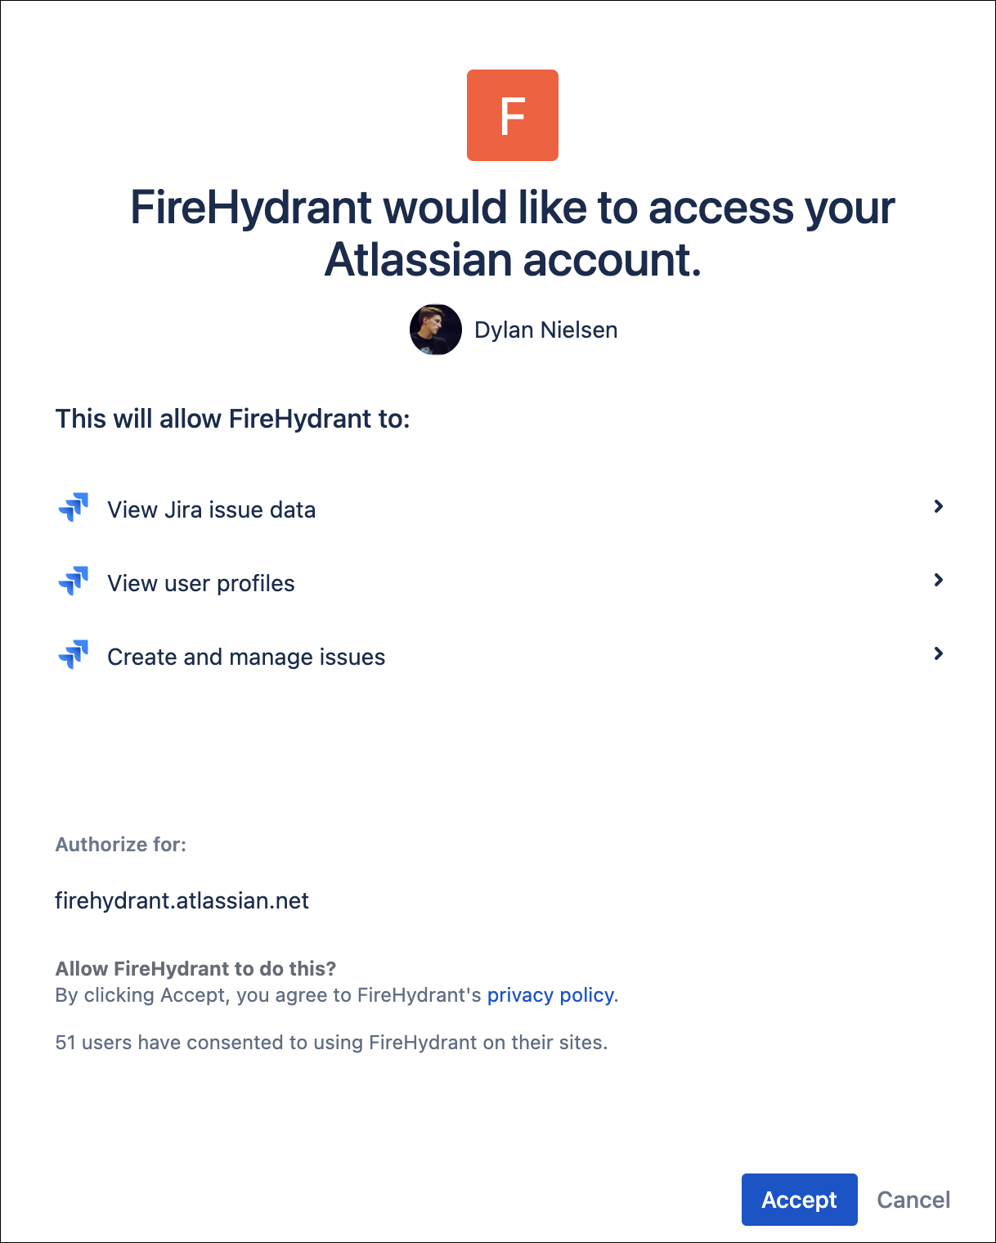The image size is (996, 1243).
Task: Expand the Create and manage issues permission
Action: coord(939,654)
